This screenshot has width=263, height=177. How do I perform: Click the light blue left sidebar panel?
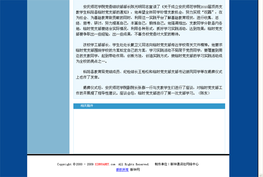48,77
